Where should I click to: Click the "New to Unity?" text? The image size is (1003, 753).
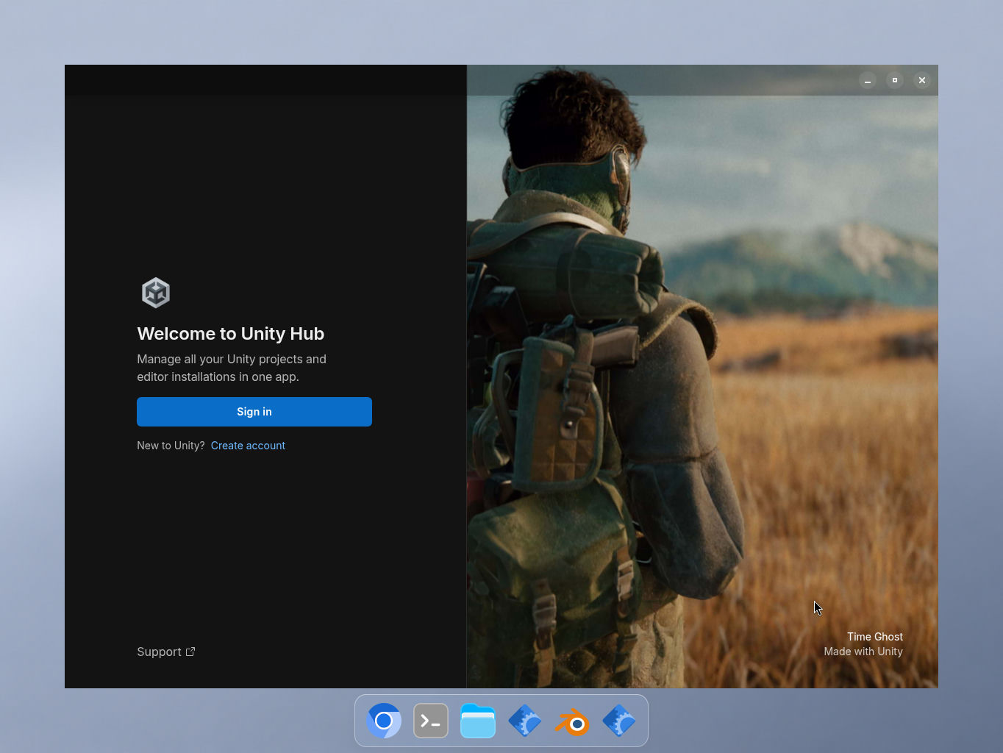pos(171,446)
